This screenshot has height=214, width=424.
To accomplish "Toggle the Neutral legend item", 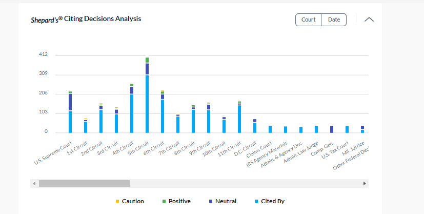I will 223,201.
